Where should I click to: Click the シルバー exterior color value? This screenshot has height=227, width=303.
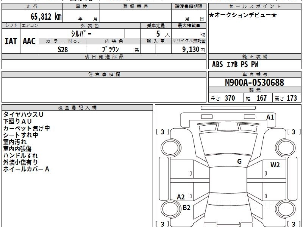click(81, 33)
